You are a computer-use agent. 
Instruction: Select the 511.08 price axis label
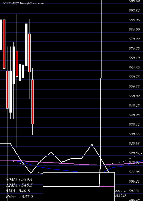(134, 172)
